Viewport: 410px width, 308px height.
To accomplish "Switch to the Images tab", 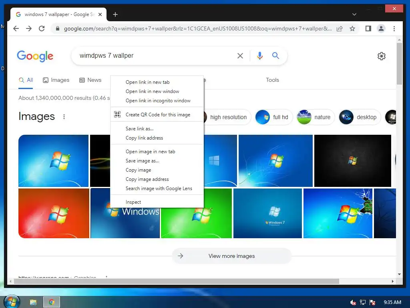I will [x=56, y=80].
